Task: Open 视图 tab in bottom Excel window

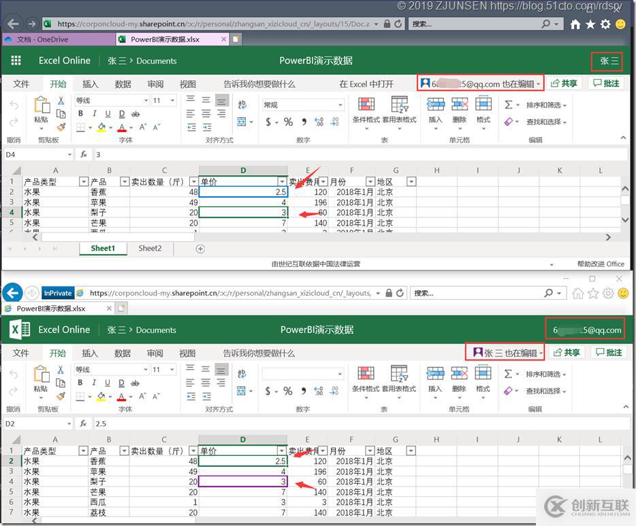Action: (187, 353)
